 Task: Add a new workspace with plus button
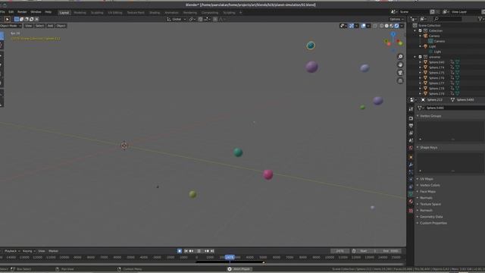[x=241, y=13]
